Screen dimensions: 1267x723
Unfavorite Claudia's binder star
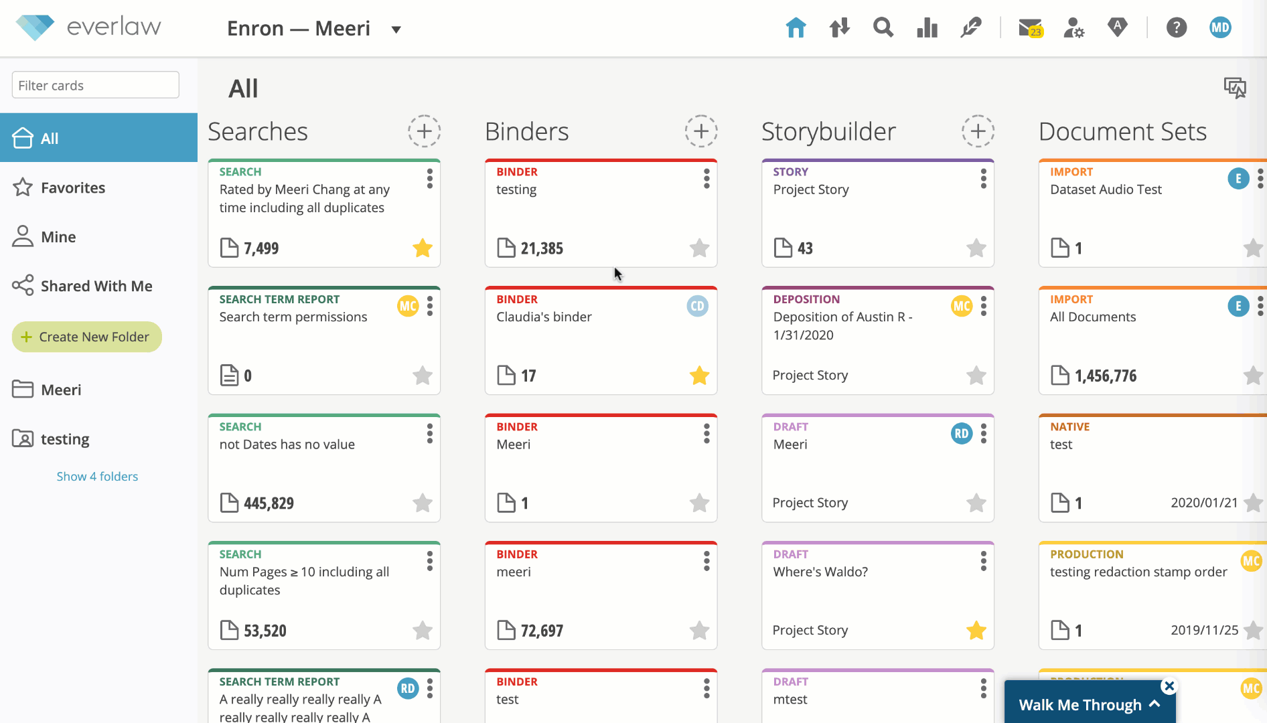(x=699, y=376)
